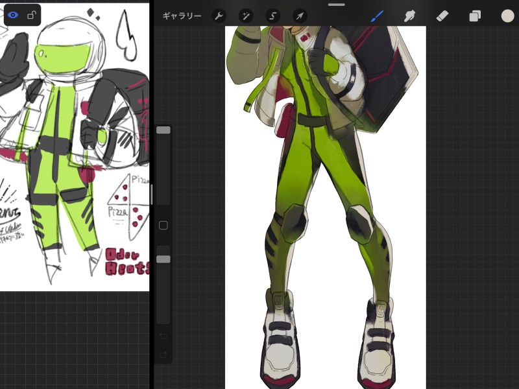Click the top grabber bar above toolbar
Viewport: 519px width, 389px height.
pos(336,5)
